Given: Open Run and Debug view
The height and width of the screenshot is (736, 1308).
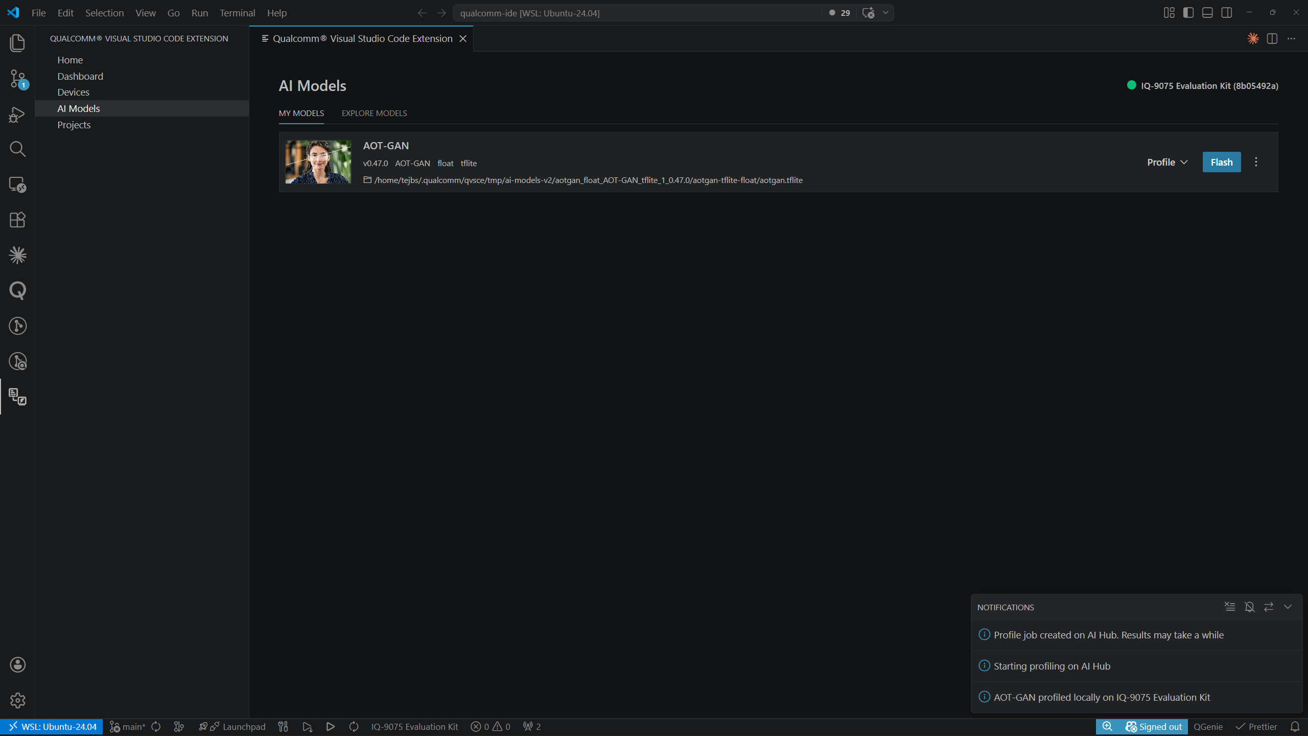Looking at the screenshot, I should 17,114.
